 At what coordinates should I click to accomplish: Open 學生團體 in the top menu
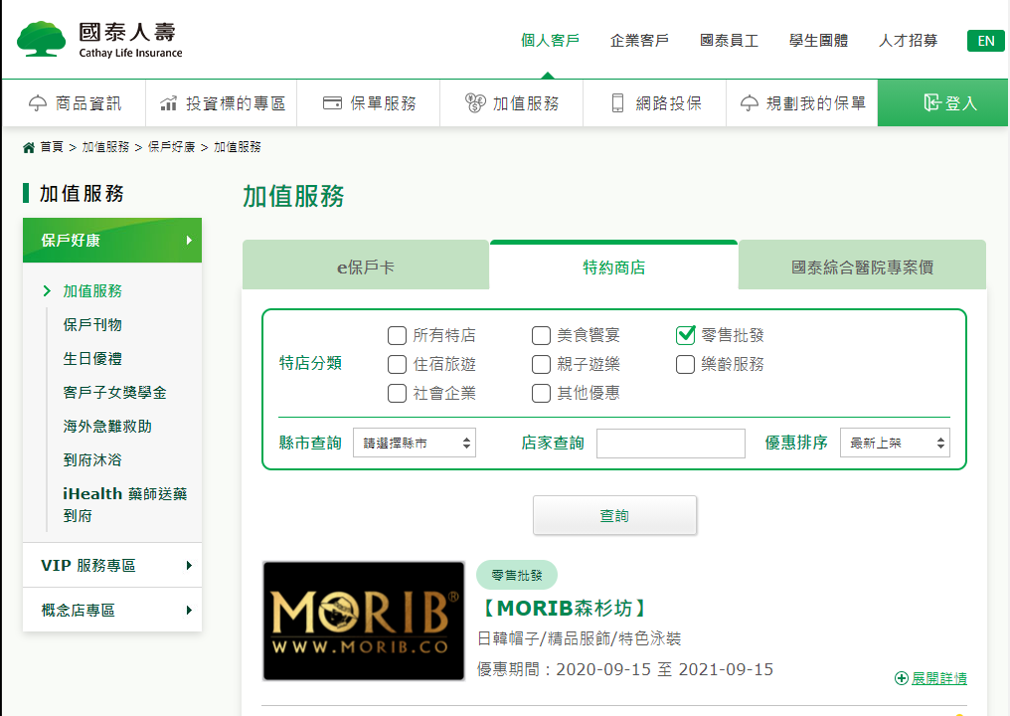click(819, 41)
